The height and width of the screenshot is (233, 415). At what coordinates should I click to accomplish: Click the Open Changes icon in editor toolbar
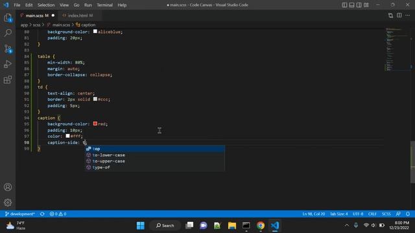[390, 16]
